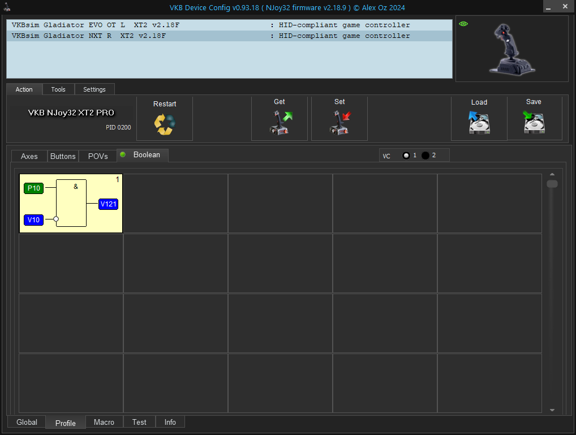Select VC radio option 1
The image size is (576, 435).
(406, 156)
